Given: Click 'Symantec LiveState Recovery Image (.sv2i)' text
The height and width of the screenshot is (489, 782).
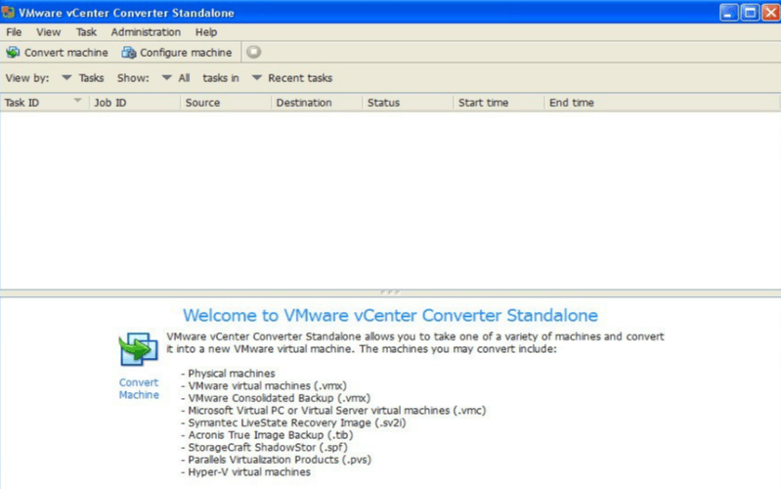Looking at the screenshot, I should pos(297,422).
